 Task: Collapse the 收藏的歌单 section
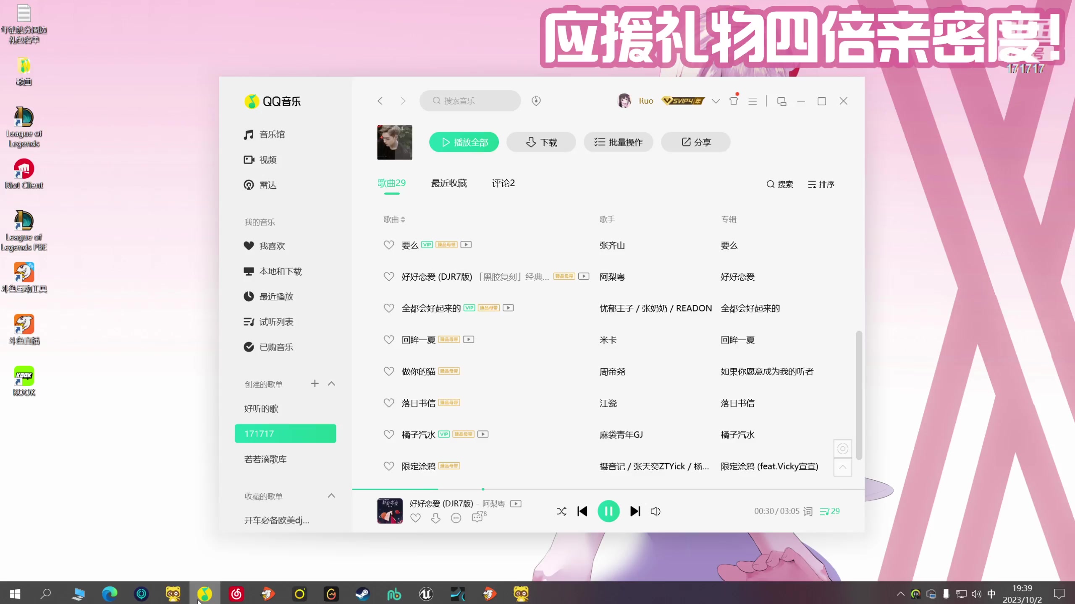click(x=332, y=496)
